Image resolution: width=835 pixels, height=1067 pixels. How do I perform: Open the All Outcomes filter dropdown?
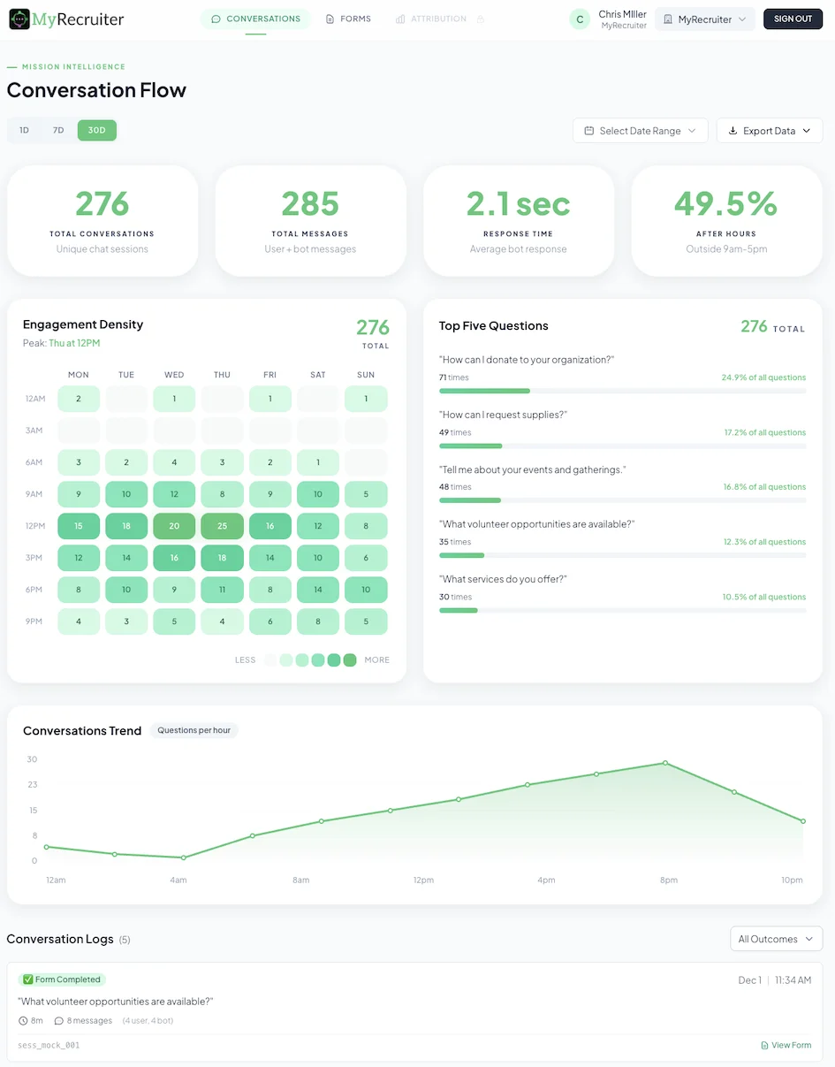(775, 939)
